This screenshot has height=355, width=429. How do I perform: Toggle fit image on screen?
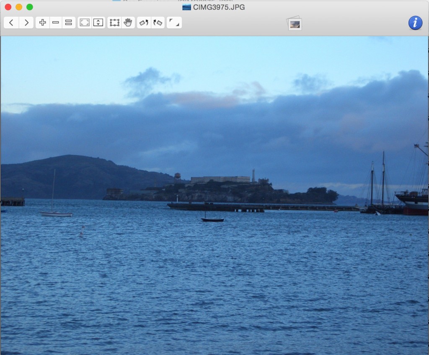[85, 23]
